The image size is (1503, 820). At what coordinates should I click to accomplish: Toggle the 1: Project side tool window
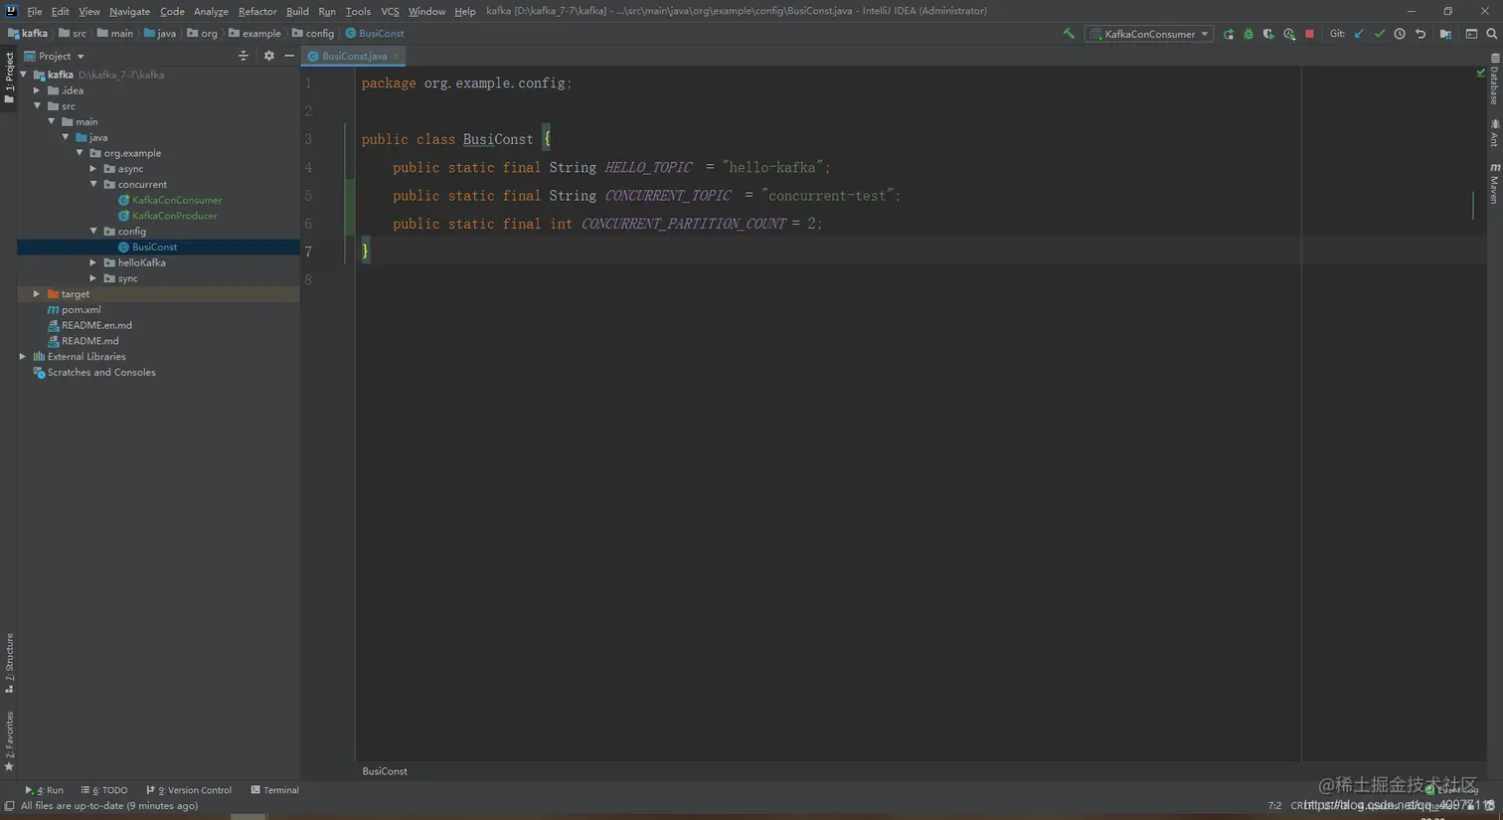[9, 79]
